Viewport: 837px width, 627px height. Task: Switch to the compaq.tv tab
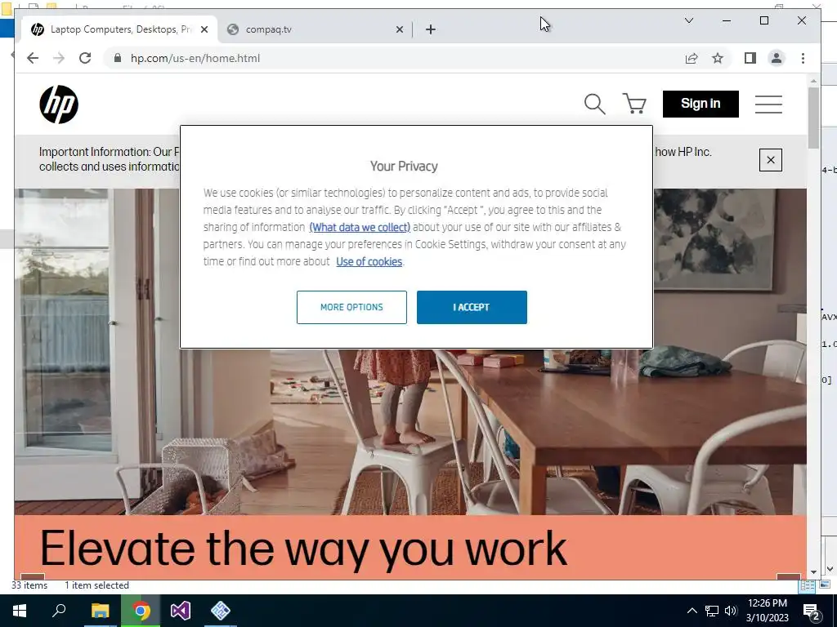pyautogui.click(x=315, y=29)
